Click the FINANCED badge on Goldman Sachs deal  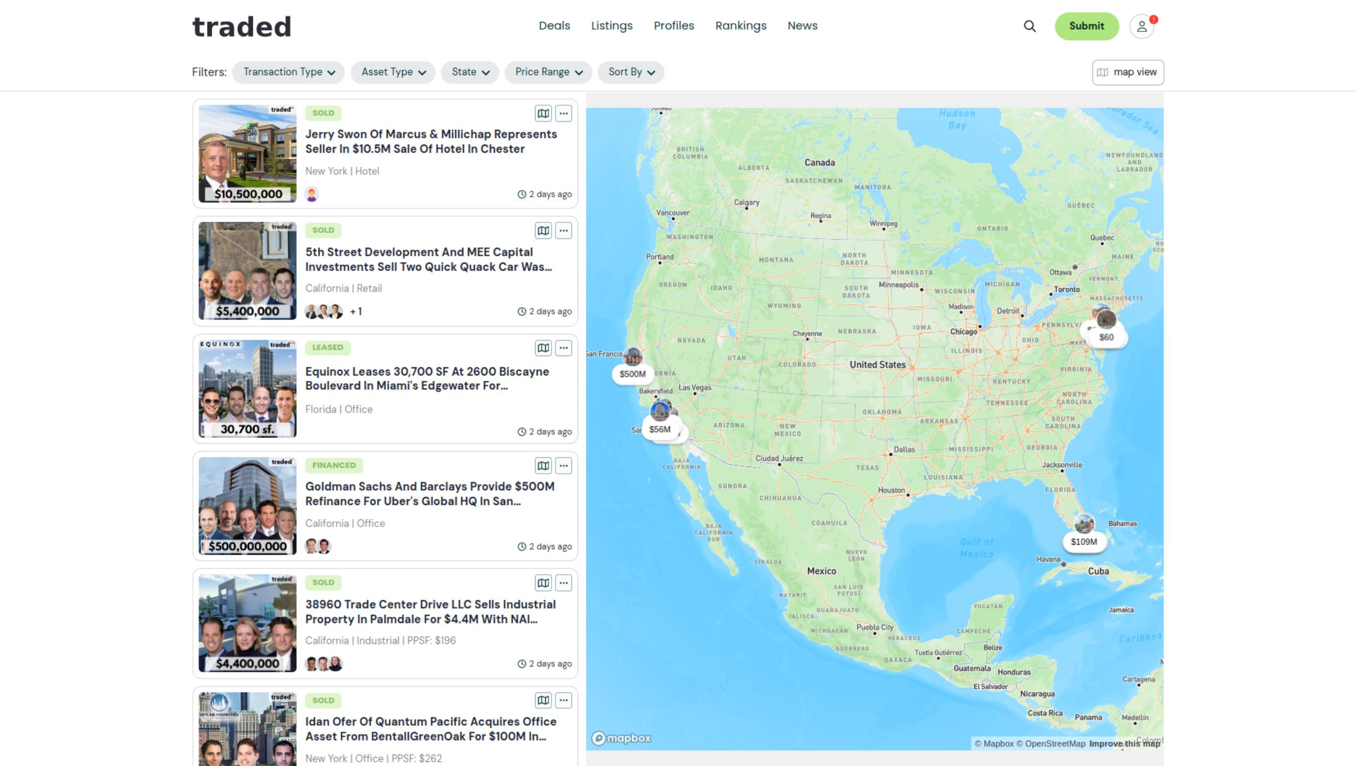pyautogui.click(x=334, y=466)
